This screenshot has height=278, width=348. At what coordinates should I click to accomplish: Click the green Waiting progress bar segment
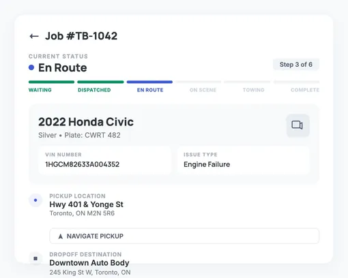pos(51,82)
